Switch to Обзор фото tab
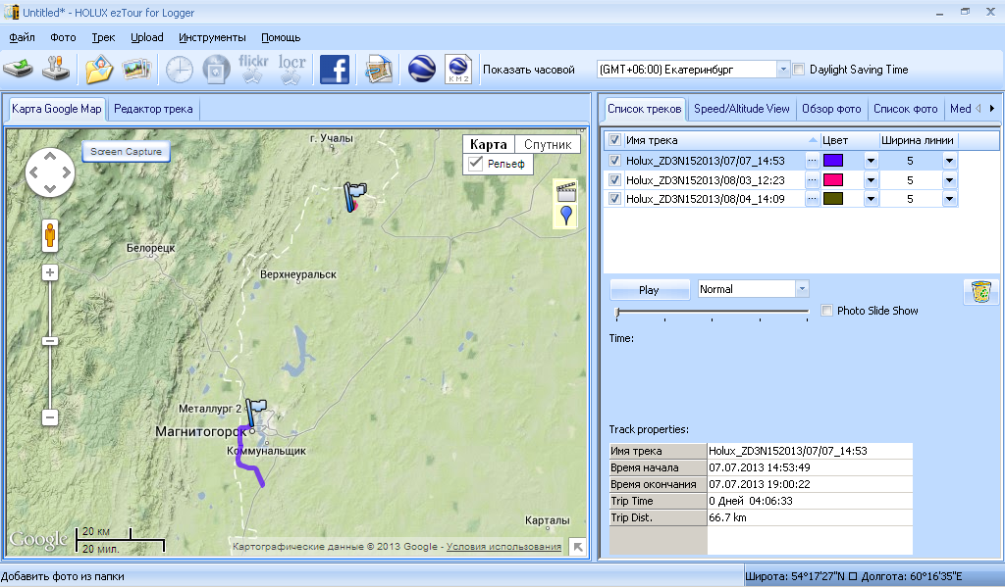This screenshot has height=588, width=1005. click(x=831, y=109)
